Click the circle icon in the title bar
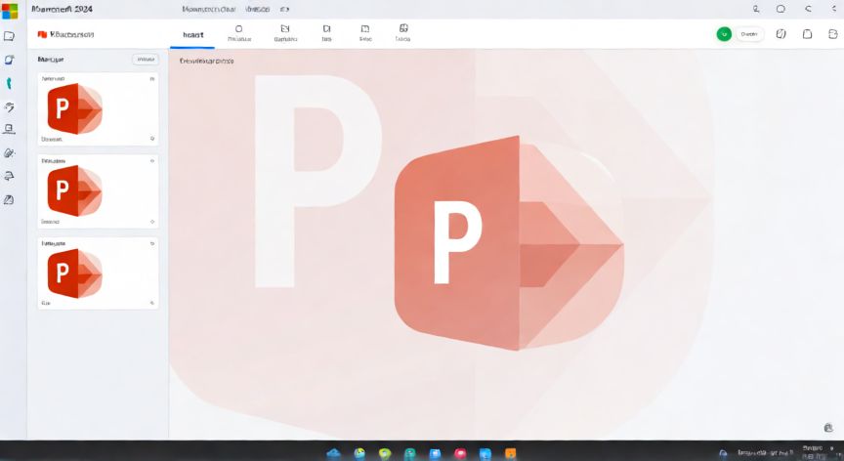The height and width of the screenshot is (461, 844). (x=781, y=9)
